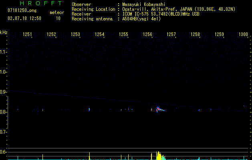This screenshot has height=160, width=252.
Task: Click the 1256 time marker
Action: tap(147, 34)
